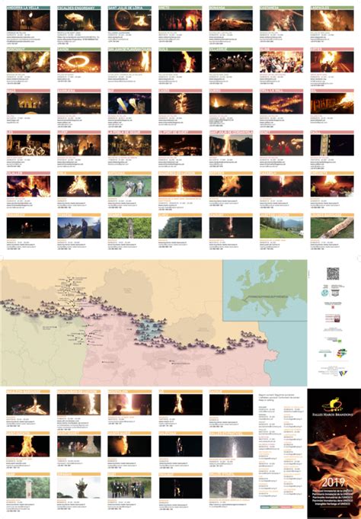Open the Bonansa photo thumbnail
361x519 pixels.
point(231,21)
